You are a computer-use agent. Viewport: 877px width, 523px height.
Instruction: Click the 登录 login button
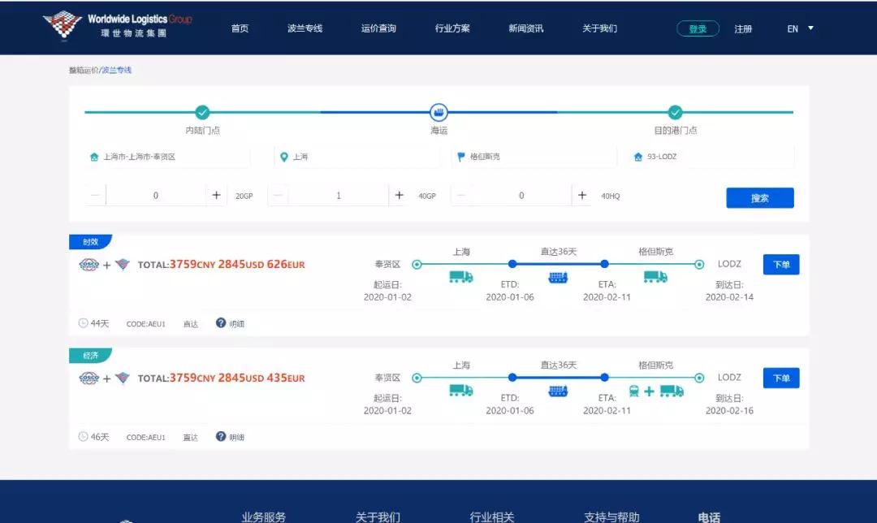pos(698,28)
